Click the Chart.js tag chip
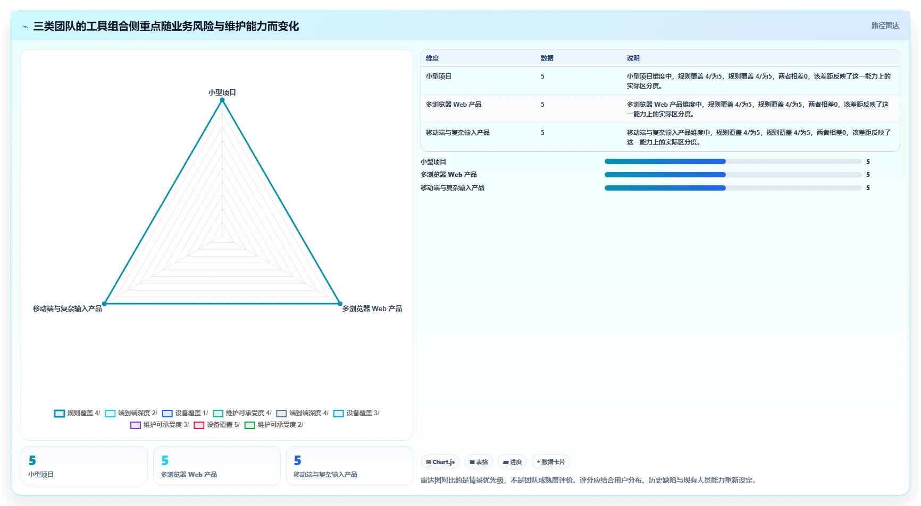Viewport: 921px width, 506px height. coord(440,462)
